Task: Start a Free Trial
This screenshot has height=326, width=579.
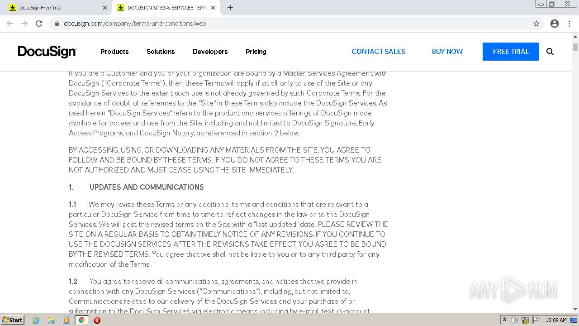Action: pyautogui.click(x=511, y=52)
